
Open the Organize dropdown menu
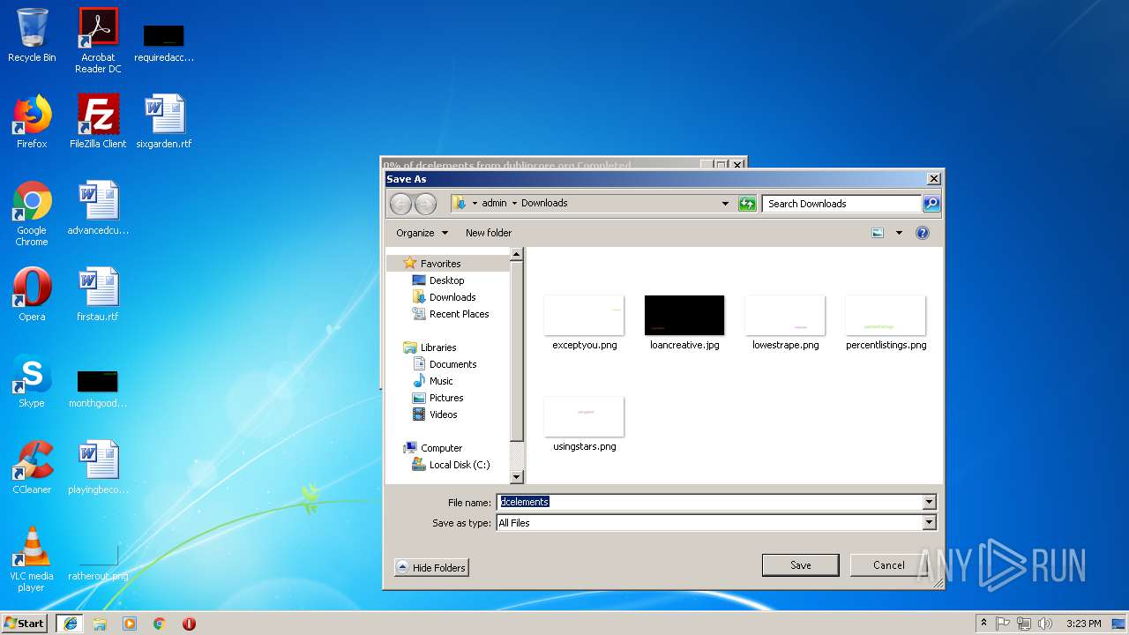(422, 233)
